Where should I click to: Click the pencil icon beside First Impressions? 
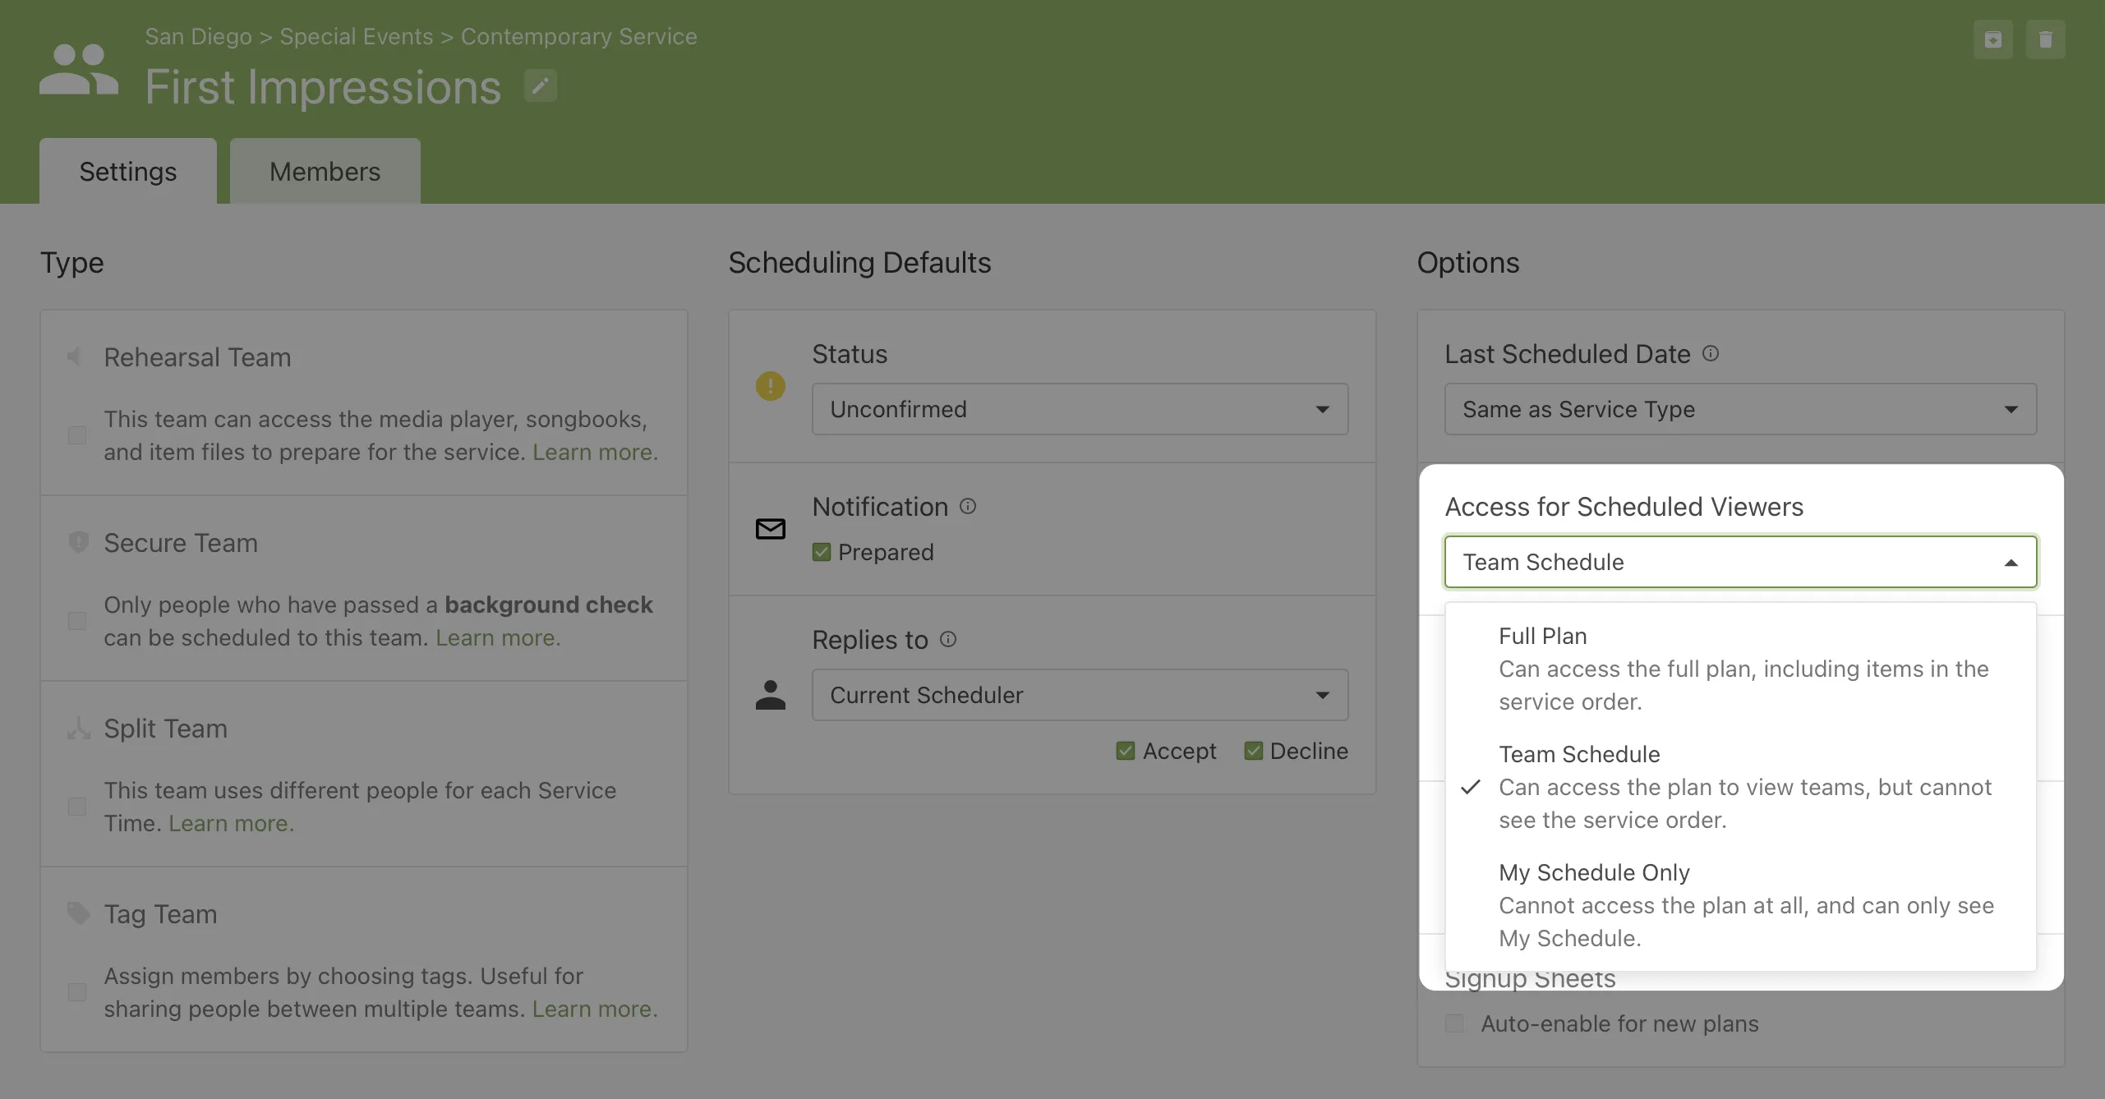539,85
